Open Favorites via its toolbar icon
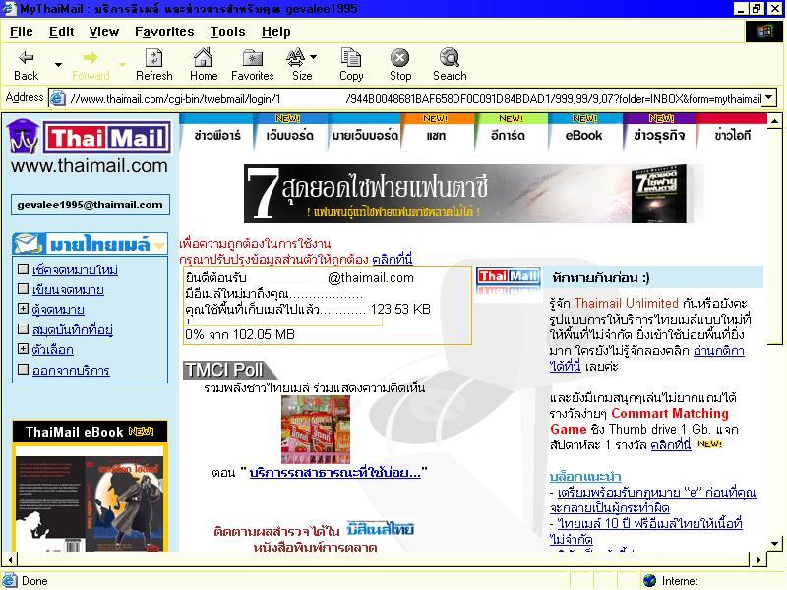Screen dimensions: 787x590 pos(253,62)
